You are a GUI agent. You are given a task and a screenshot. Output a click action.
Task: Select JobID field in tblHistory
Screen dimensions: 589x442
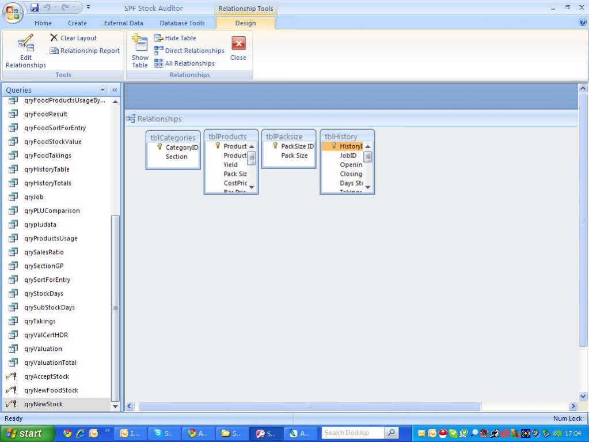(348, 156)
